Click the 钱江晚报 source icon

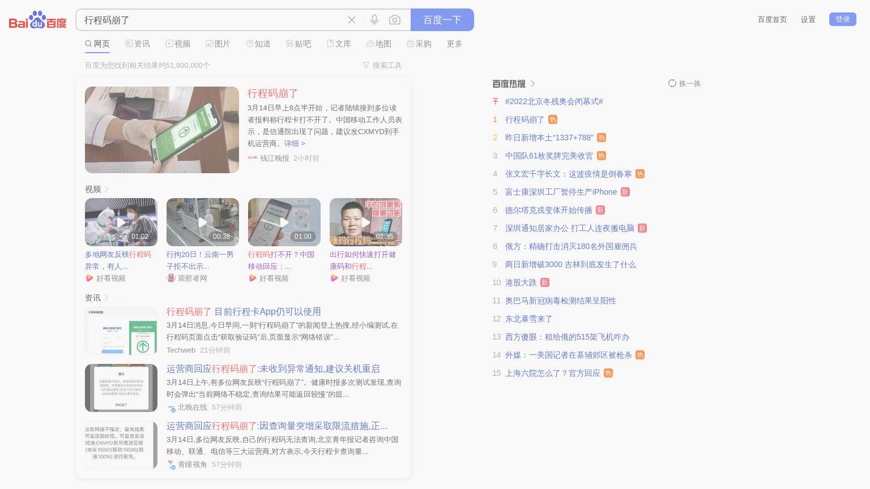click(x=253, y=158)
